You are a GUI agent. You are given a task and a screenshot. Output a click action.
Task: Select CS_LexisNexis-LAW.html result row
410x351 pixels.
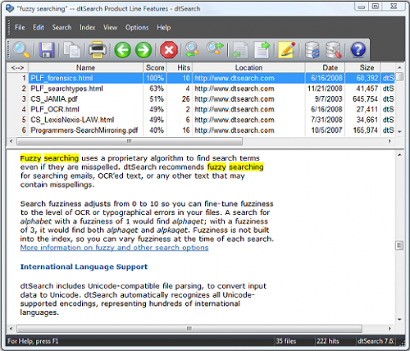(x=201, y=120)
